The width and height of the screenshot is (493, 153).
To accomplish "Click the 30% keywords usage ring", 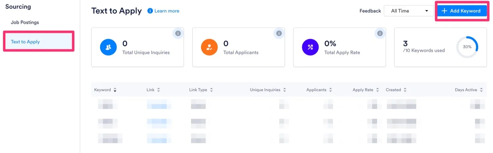I will point(467,47).
